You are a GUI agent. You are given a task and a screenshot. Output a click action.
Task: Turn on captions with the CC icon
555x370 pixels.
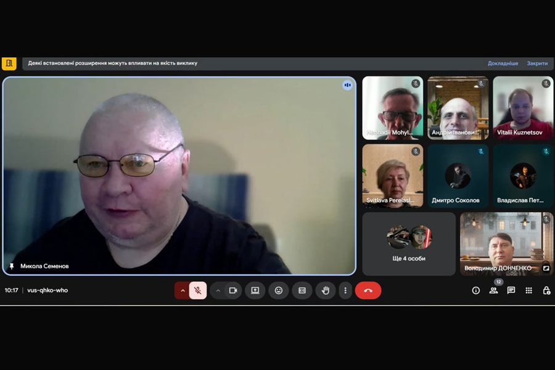[302, 290]
